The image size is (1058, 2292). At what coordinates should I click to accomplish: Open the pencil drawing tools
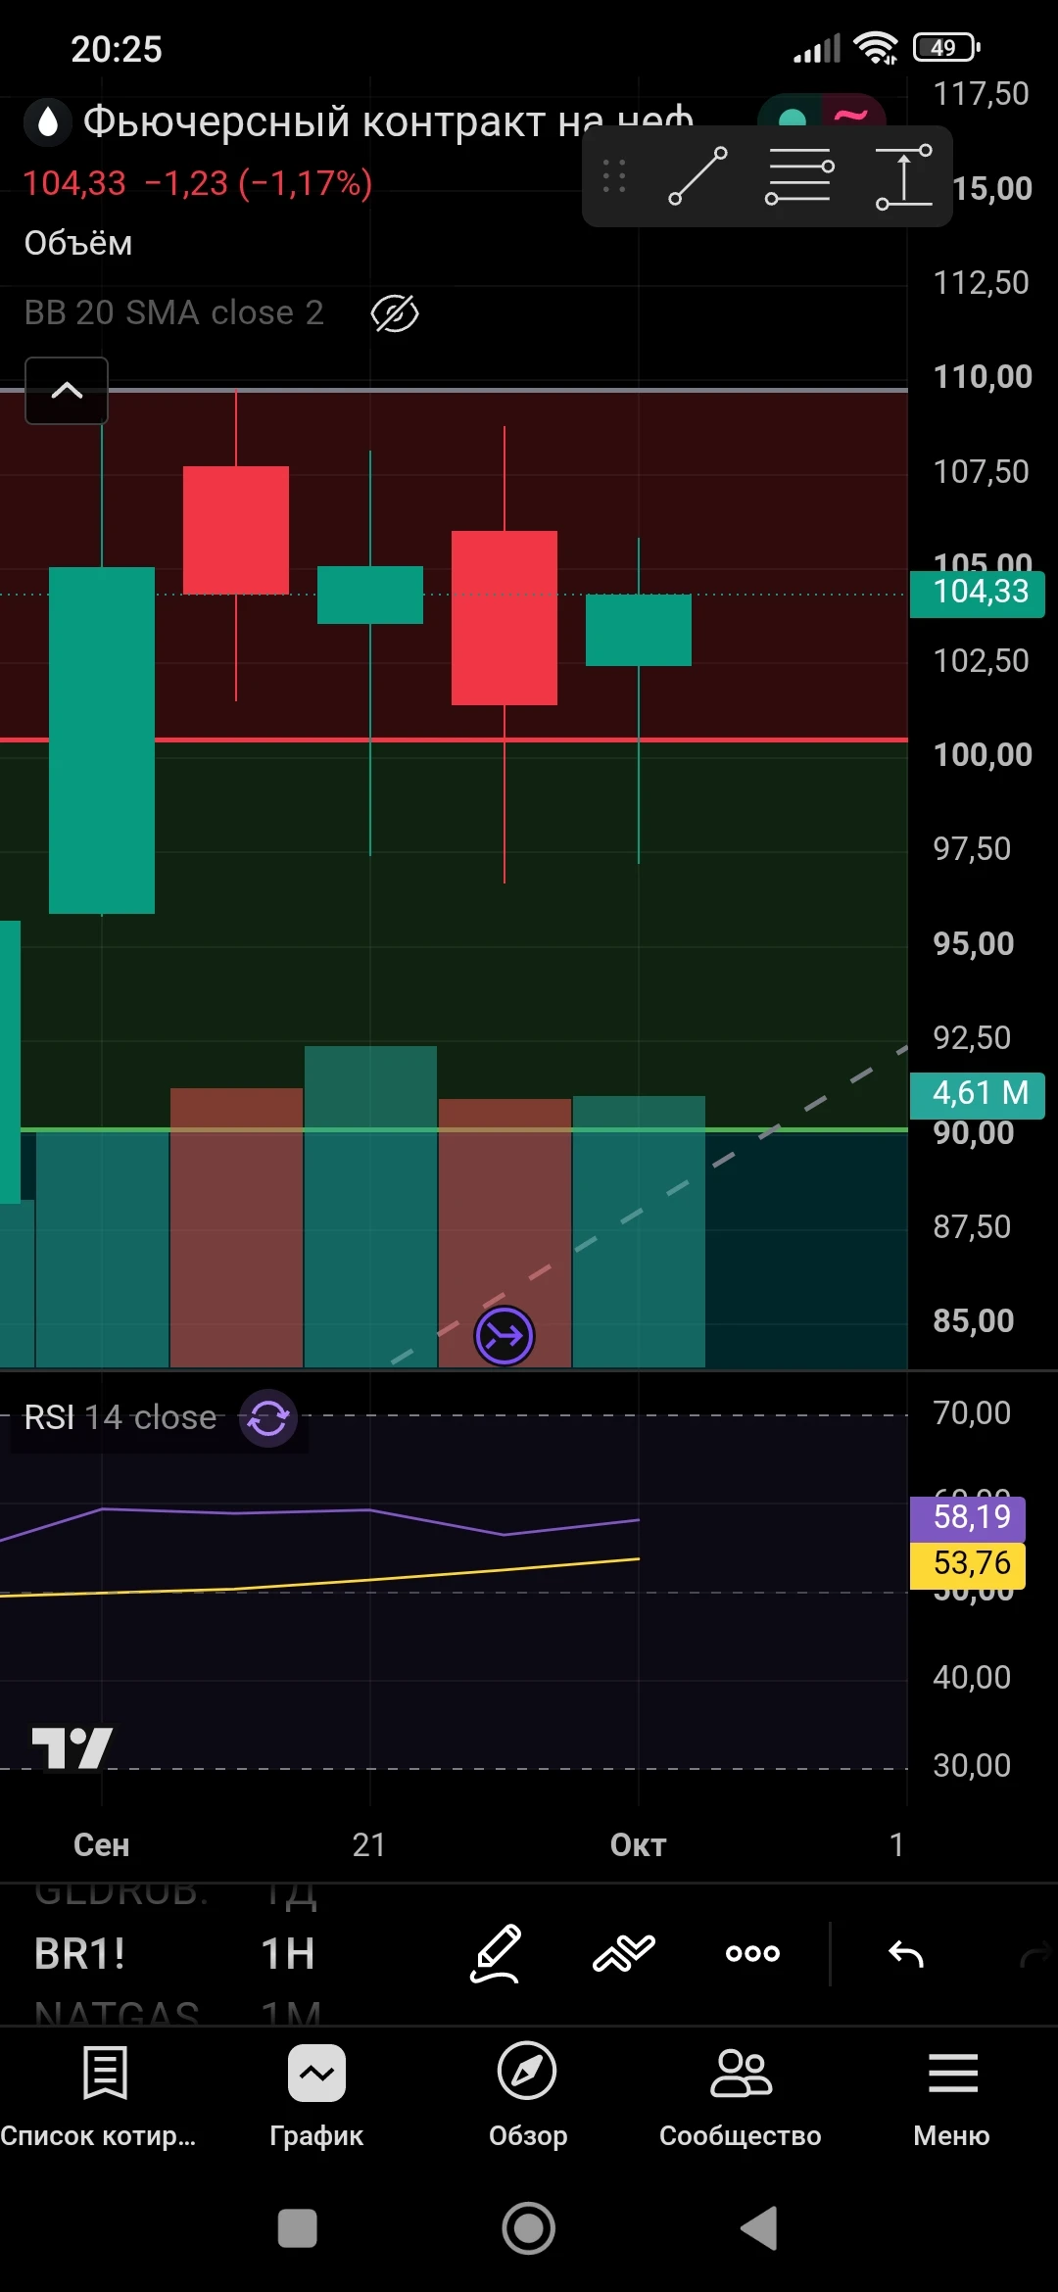tap(496, 1953)
